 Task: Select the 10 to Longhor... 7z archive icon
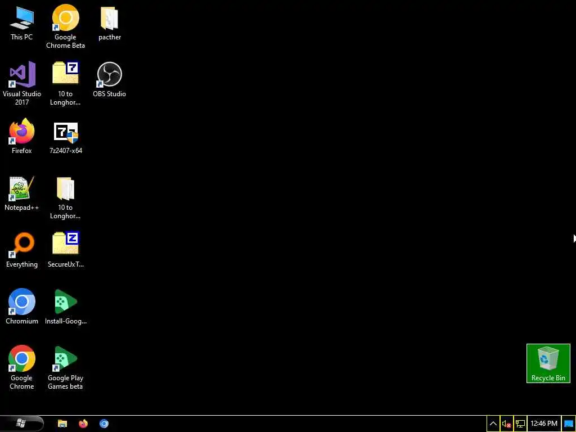coord(65,84)
